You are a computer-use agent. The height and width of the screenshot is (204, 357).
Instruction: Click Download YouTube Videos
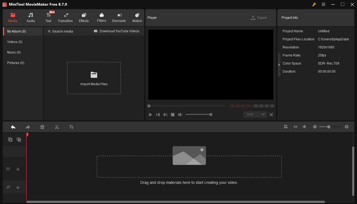point(117,31)
